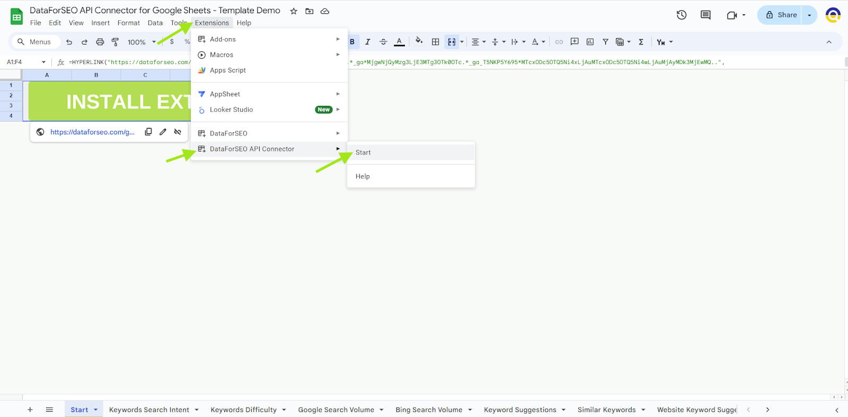Click the insert link toolbar icon
848x417 pixels.
(x=559, y=42)
